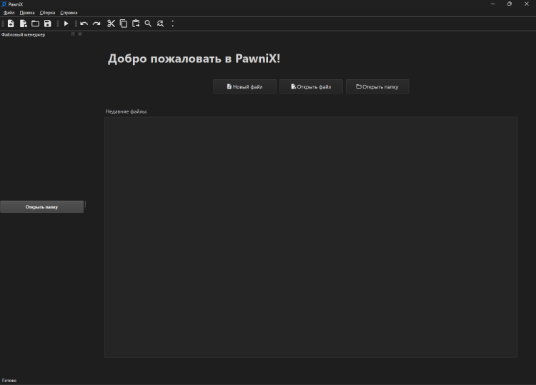Screen dimensions: 536x385
Task: Click the Find and Replace toolbar icon
Action: [x=160, y=24]
